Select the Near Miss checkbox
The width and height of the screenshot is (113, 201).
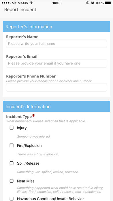[x=12, y=181]
